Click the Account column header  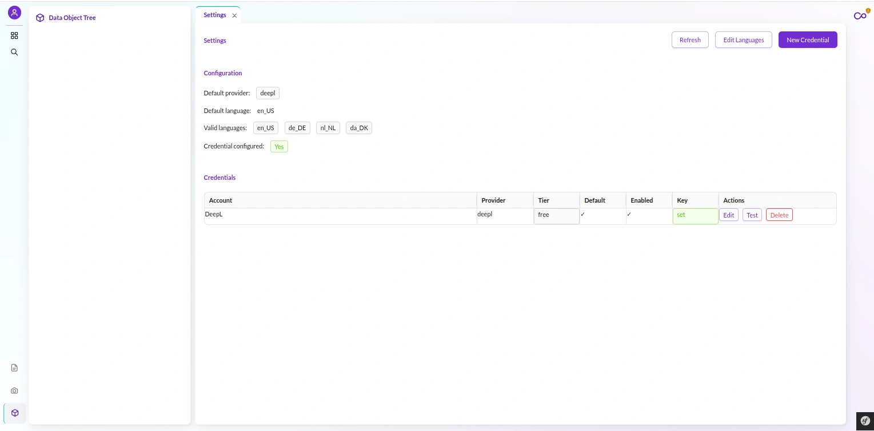point(341,200)
